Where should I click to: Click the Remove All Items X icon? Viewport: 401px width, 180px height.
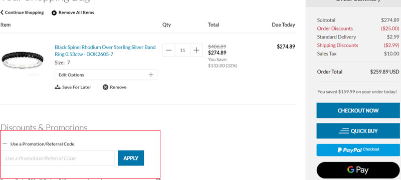pyautogui.click(x=54, y=12)
